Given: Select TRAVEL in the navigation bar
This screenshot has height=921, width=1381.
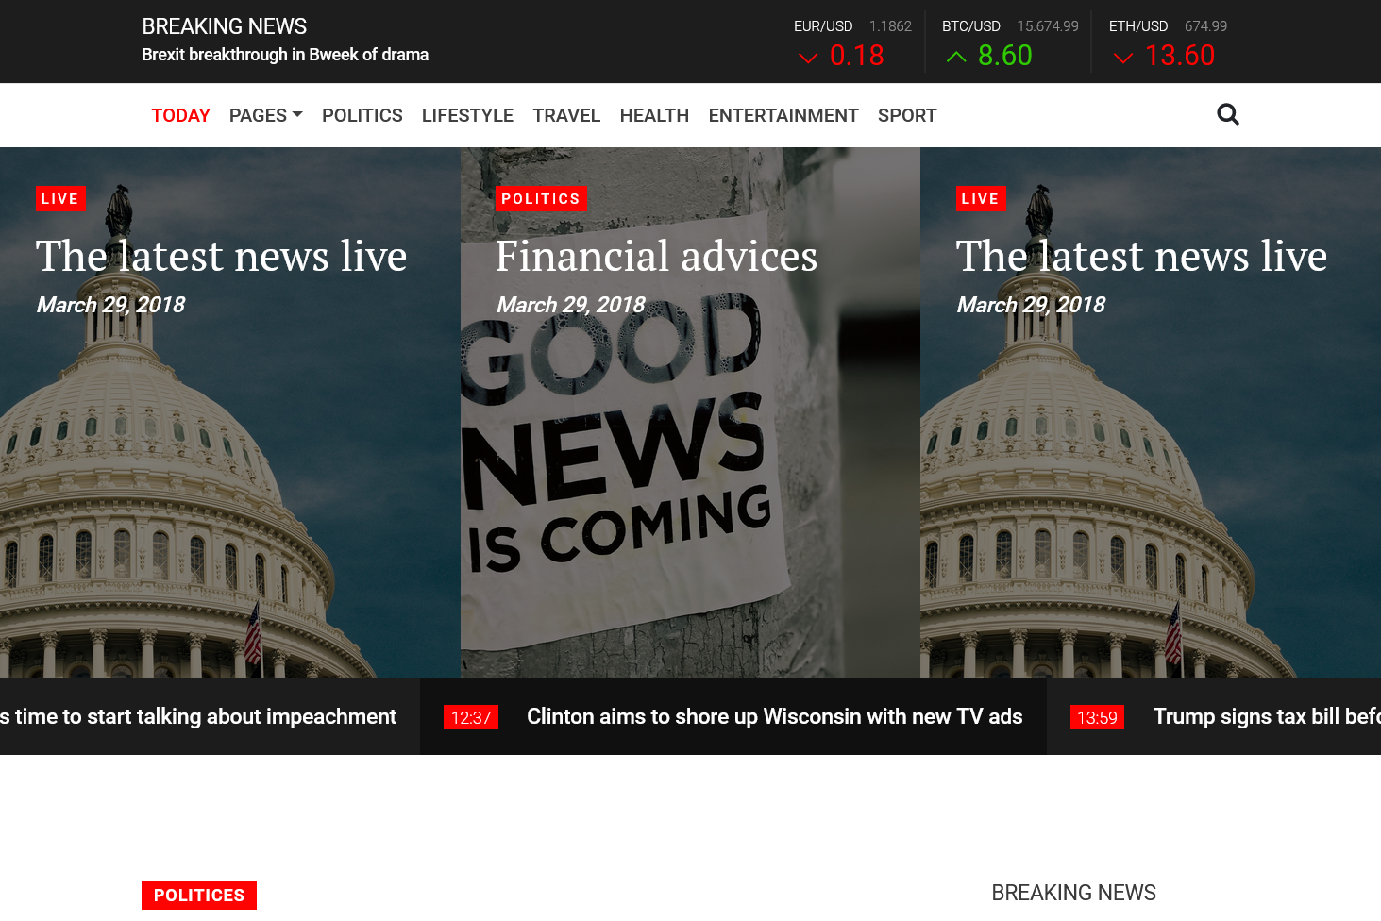Looking at the screenshot, I should (x=566, y=115).
